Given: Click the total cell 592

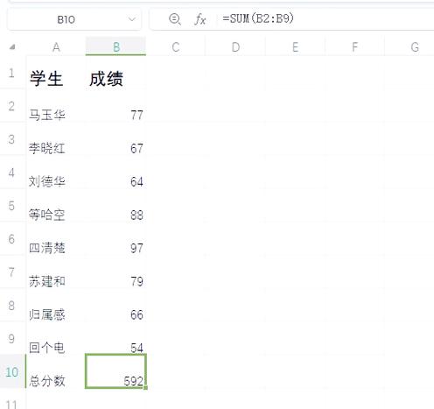Looking at the screenshot, I should click(115, 371).
